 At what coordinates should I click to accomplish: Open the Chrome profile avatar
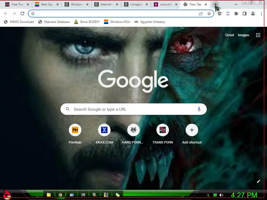[x=253, y=14]
